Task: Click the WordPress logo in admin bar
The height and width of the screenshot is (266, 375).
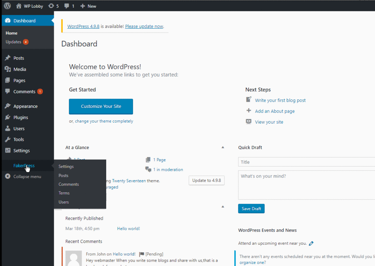Action: [x=7, y=6]
